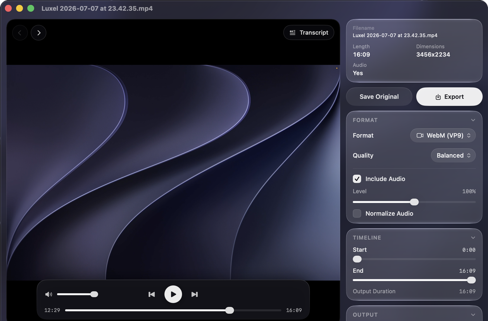Open the Quality Balanced dropdown
The height and width of the screenshot is (321, 488).
453,155
